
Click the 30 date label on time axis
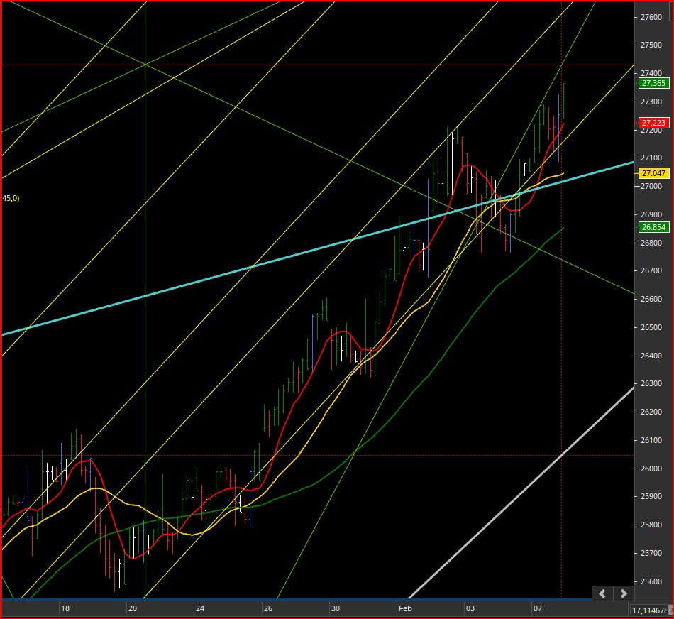point(336,608)
